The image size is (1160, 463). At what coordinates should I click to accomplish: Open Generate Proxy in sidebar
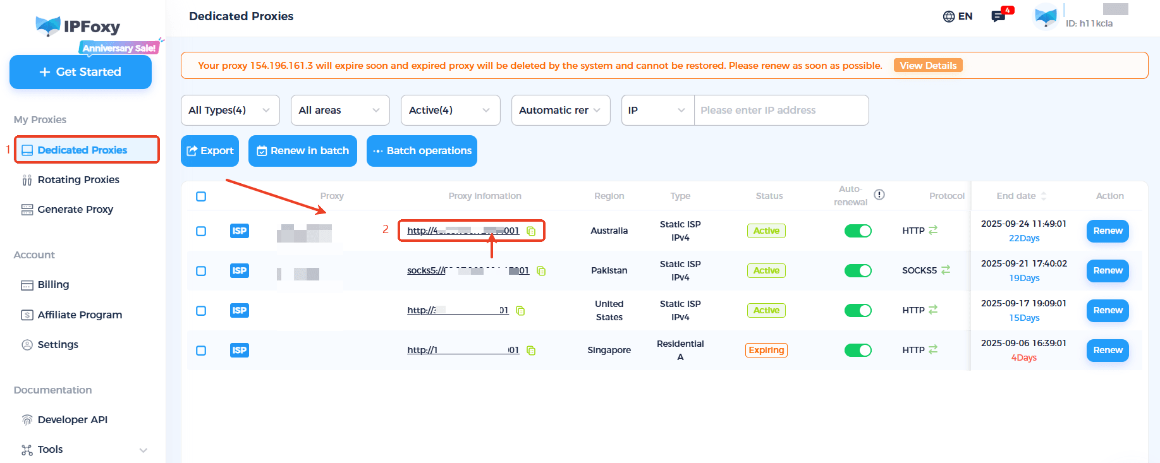tap(75, 210)
